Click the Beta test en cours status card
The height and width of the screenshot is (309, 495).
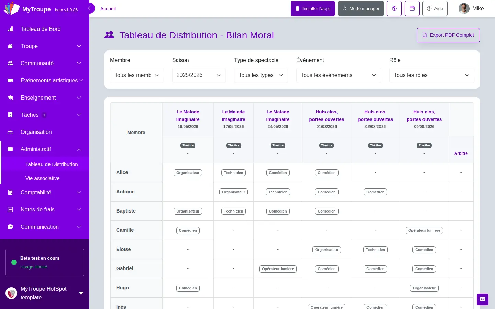[x=45, y=263]
